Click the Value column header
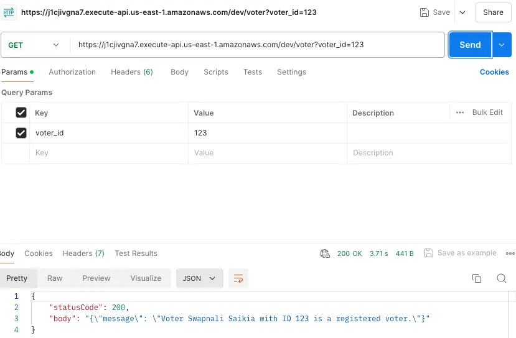Viewport: 516px width, 338px height. tap(204, 113)
